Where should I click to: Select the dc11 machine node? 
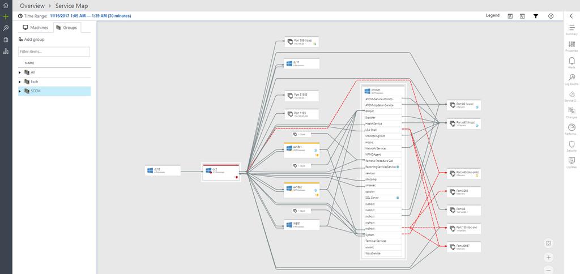302,63
